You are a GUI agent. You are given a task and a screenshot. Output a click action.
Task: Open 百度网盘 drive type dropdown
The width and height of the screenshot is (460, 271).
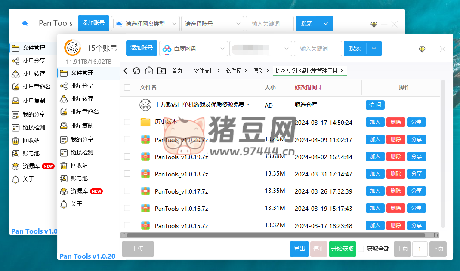pyautogui.click(x=194, y=48)
